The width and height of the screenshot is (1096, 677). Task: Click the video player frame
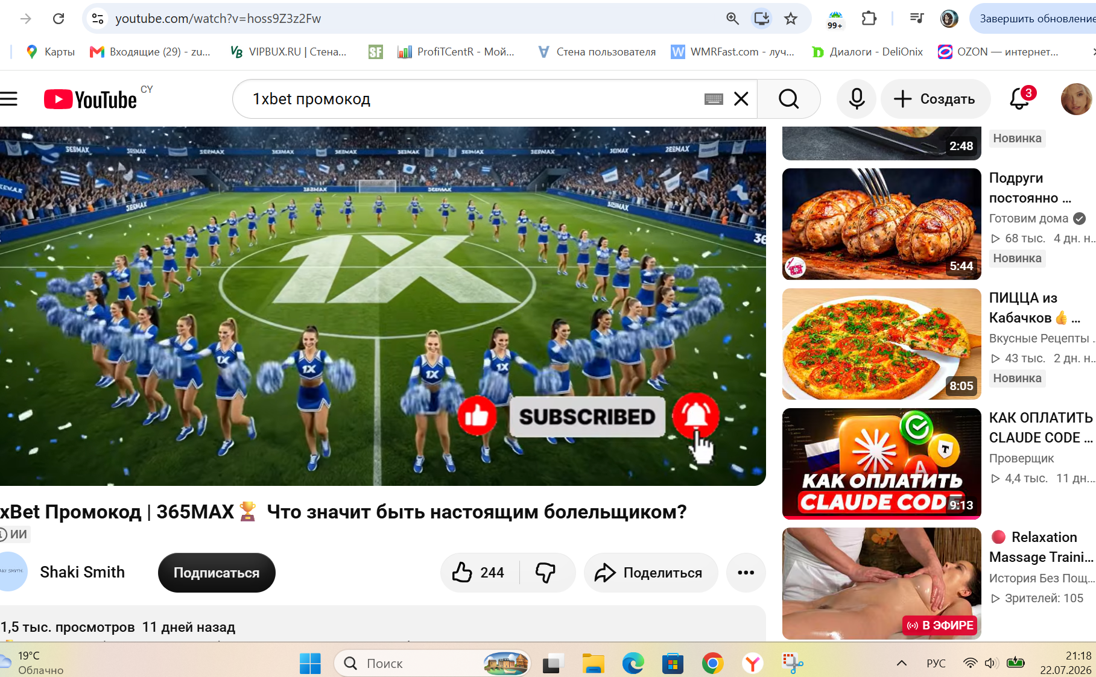383,306
